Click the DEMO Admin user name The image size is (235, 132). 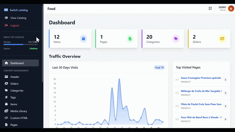click(x=222, y=9)
